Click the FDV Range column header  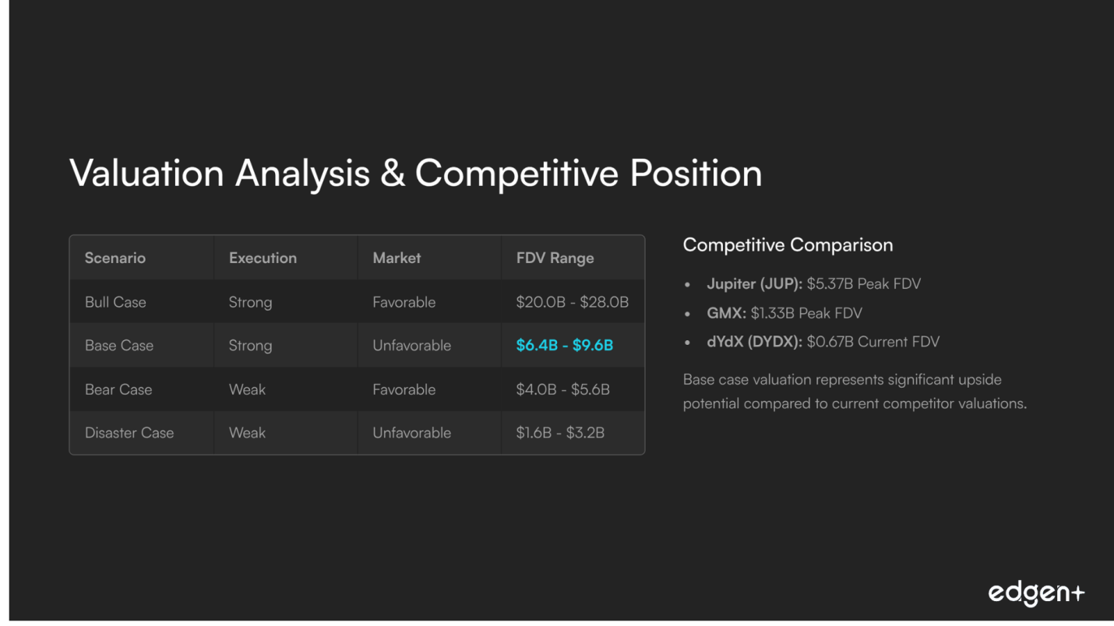click(x=555, y=258)
